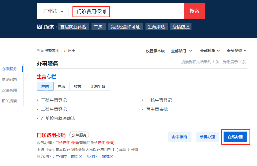Expand the 全部对象 filter dropdown
The width and height of the screenshot is (257, 166).
click(x=210, y=51)
